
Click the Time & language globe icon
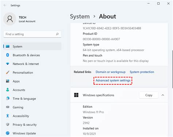(x=8, y=98)
